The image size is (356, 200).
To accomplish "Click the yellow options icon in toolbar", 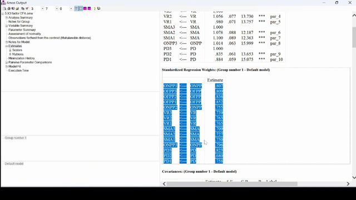I will pyautogui.click(x=95, y=9).
